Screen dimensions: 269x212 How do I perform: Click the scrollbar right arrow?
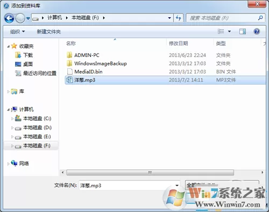(x=263, y=172)
